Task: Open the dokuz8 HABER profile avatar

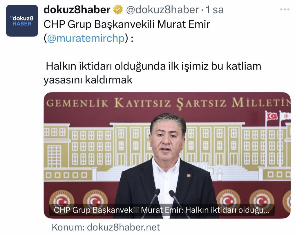Action: tap(22, 21)
